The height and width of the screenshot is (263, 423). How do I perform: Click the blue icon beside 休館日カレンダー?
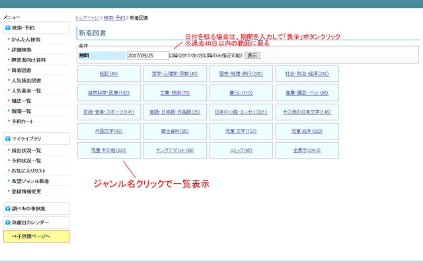[8, 223]
